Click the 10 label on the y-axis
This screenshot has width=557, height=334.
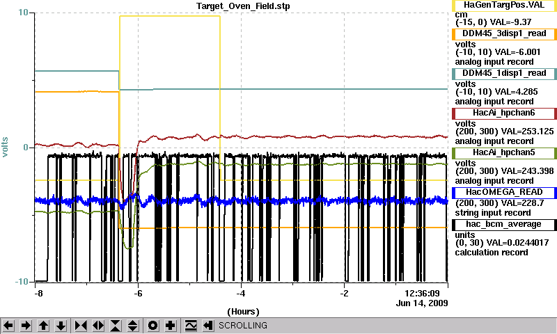(x=23, y=13)
